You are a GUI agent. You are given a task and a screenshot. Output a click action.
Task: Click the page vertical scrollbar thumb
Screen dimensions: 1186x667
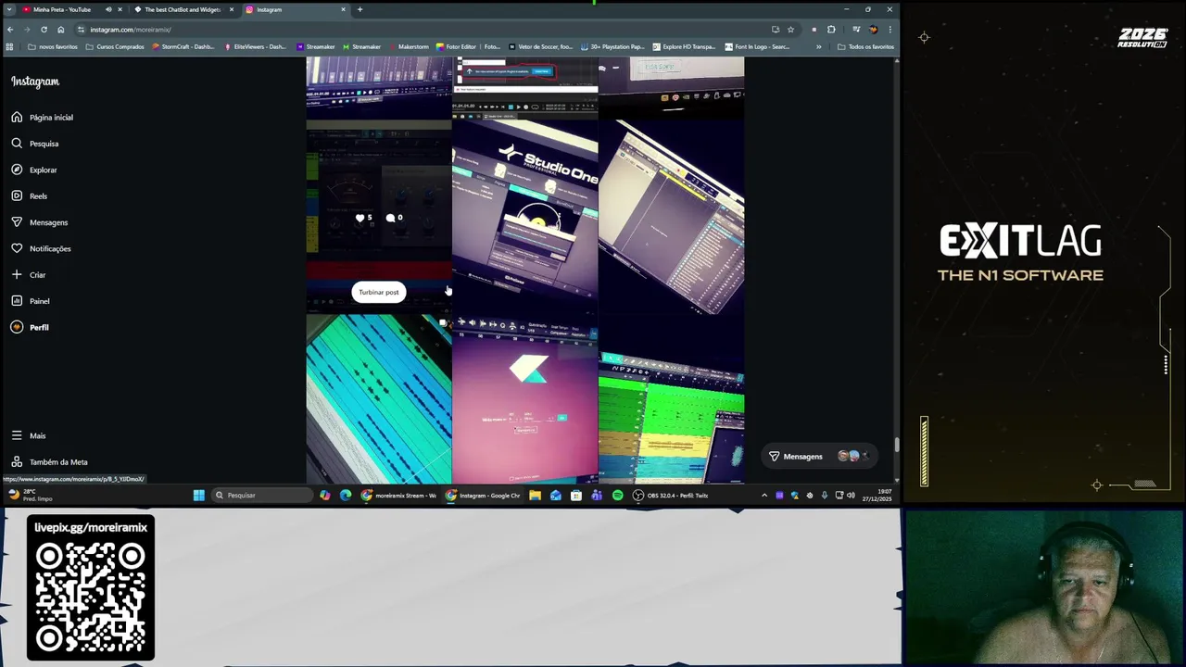tap(896, 446)
